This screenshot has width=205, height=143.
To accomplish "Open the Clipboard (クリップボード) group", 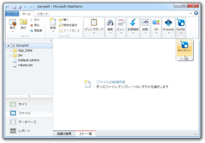I will coord(94,28).
